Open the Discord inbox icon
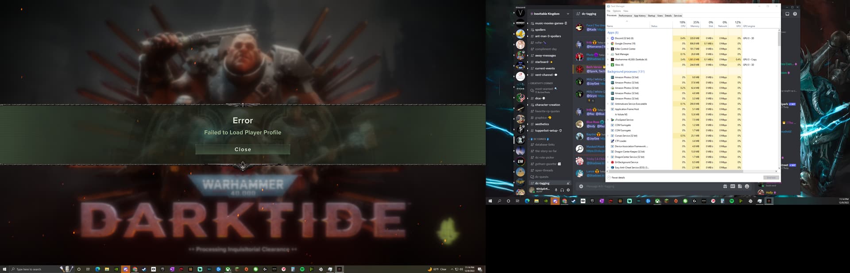850x273 pixels. [787, 14]
